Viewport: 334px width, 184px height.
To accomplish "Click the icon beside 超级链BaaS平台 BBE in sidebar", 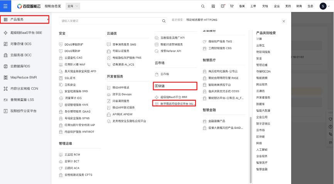I will click(x=6, y=33).
